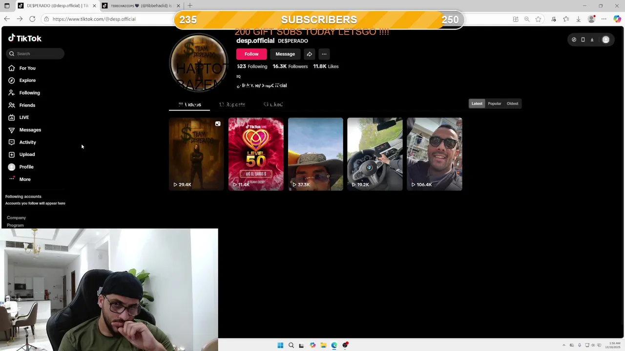Open Edge settings and more menu
This screenshot has height=351, width=625.
coord(604,19)
